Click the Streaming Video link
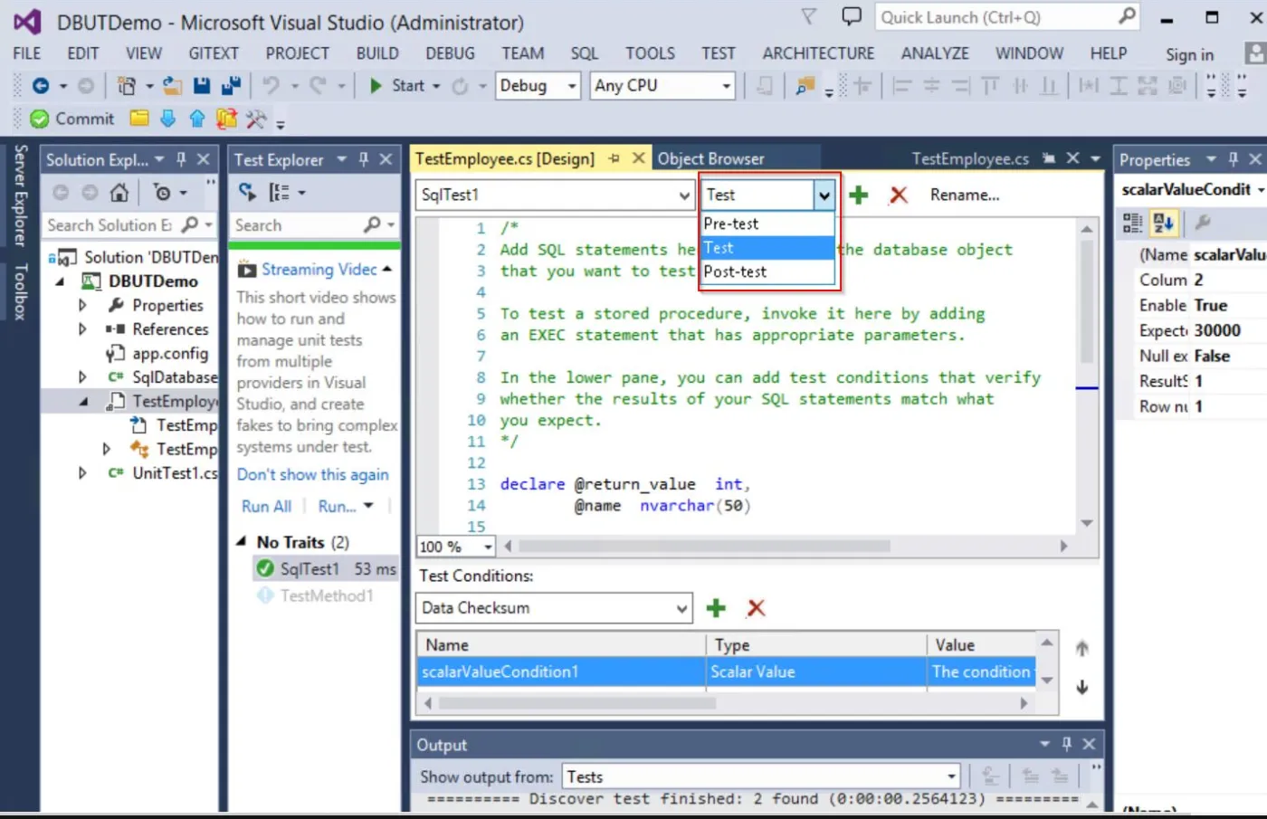 pos(319,270)
